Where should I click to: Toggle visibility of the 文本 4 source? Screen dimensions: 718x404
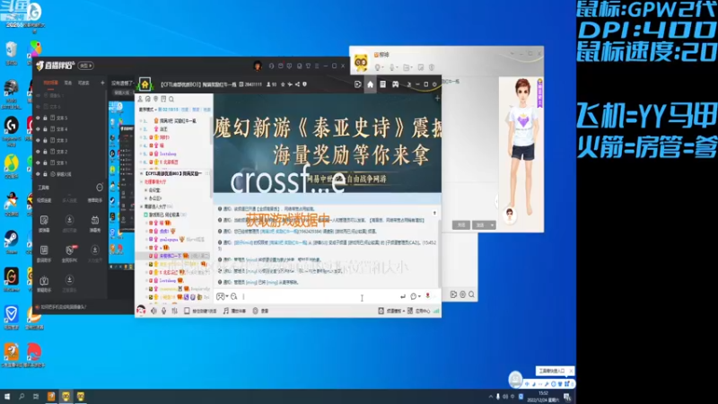pos(39,129)
